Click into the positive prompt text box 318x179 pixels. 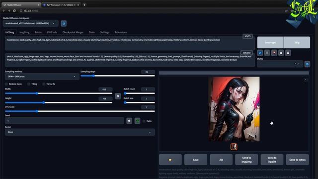click(130, 43)
